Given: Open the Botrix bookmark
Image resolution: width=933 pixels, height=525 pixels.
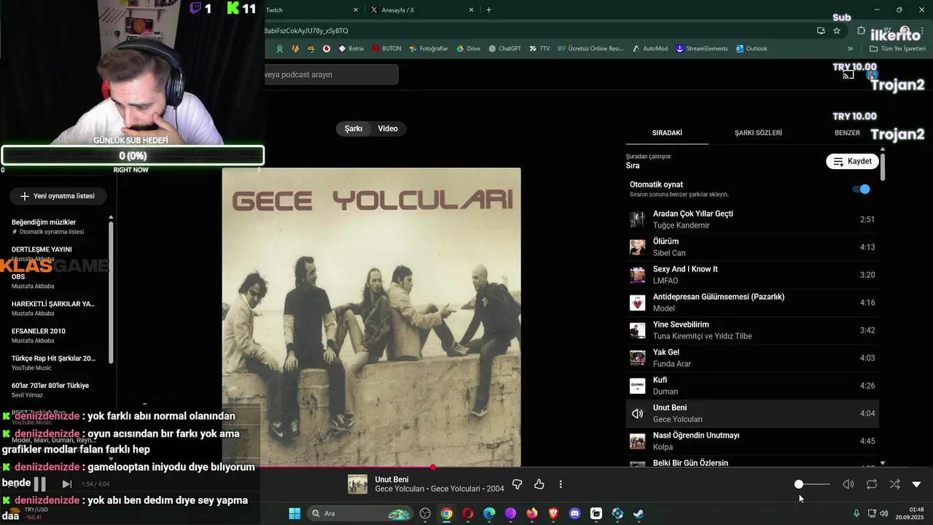Looking at the screenshot, I should [351, 49].
